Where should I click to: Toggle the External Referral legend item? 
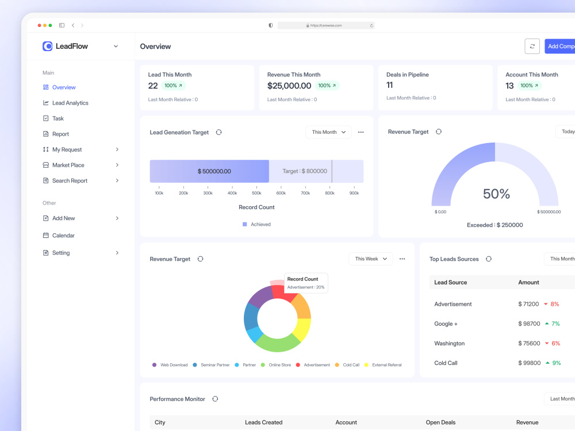pyautogui.click(x=383, y=365)
